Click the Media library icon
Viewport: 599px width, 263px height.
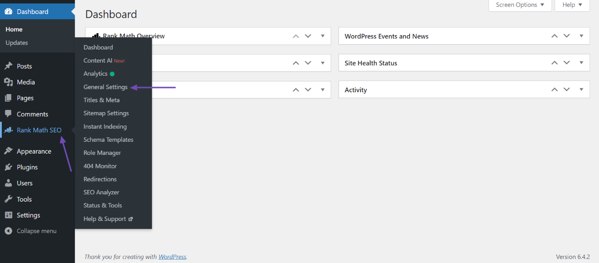[8, 82]
